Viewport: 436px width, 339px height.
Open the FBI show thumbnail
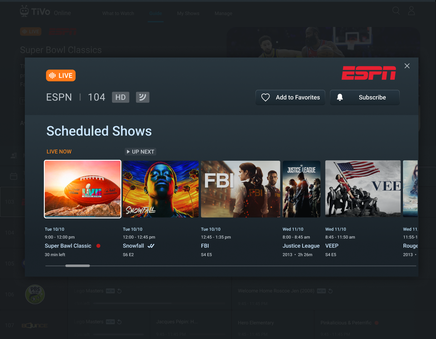pyautogui.click(x=241, y=189)
